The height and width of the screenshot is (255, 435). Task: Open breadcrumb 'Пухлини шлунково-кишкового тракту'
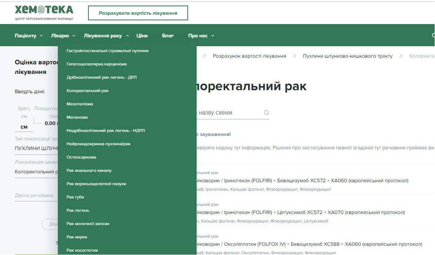348,56
